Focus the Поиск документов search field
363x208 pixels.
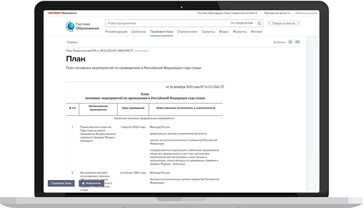pos(167,23)
